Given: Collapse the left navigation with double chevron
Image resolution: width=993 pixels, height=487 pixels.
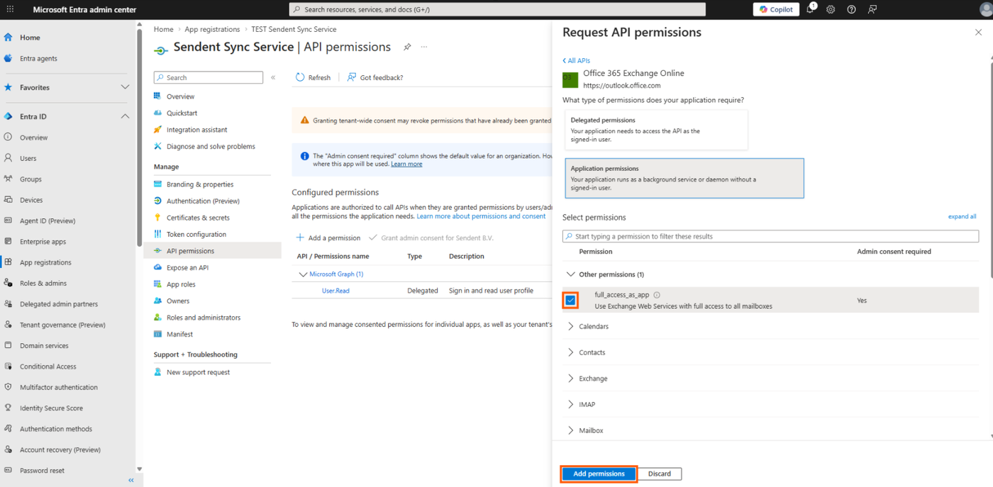Looking at the screenshot, I should tap(131, 480).
